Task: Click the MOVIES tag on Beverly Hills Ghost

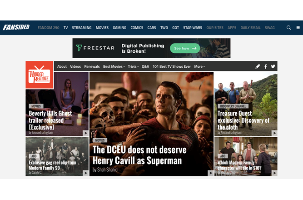Action: (x=36, y=106)
